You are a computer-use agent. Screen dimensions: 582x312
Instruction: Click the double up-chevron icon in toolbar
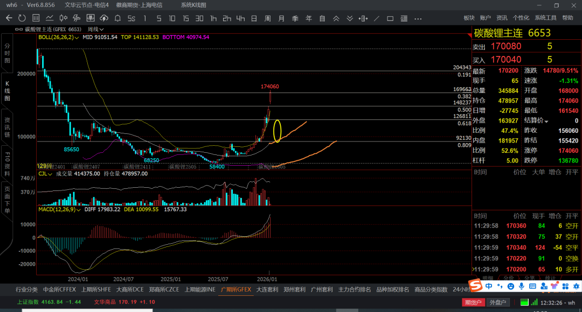pos(336,18)
